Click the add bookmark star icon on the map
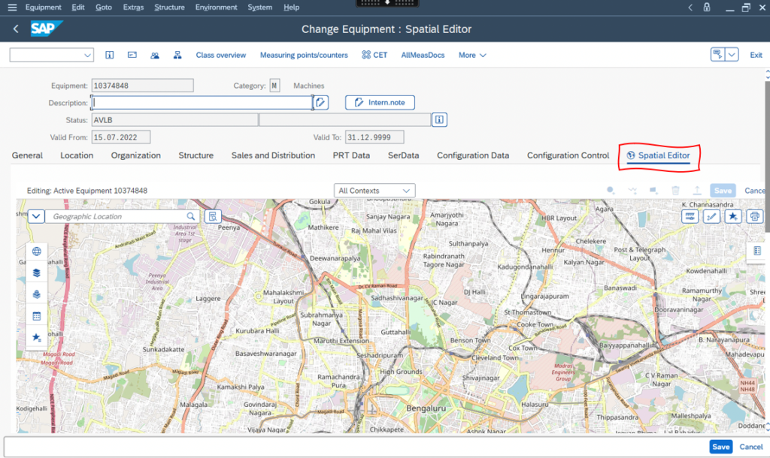 [732, 215]
